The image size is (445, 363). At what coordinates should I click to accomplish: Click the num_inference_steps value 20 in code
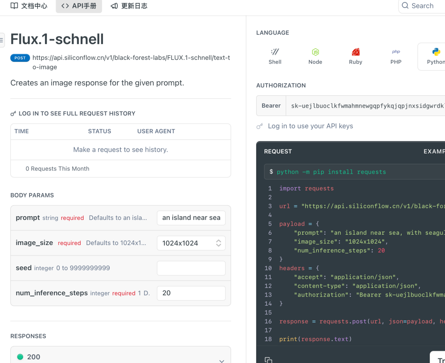(x=381, y=250)
